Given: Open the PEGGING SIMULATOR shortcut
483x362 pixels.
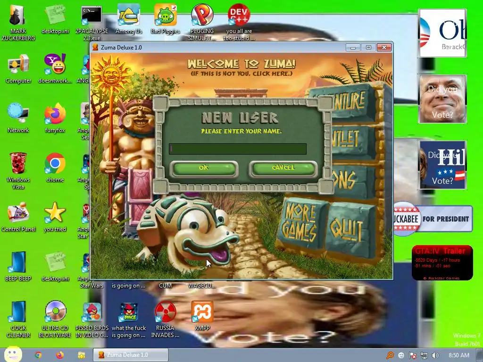Looking at the screenshot, I should click(202, 23).
